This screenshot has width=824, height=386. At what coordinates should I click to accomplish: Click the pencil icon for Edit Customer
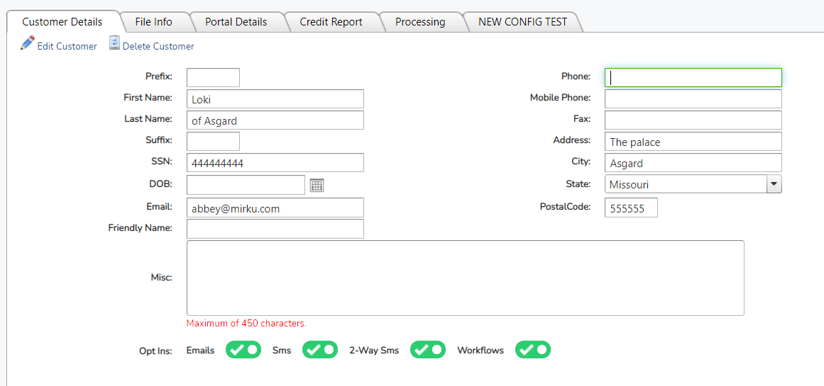click(x=28, y=43)
